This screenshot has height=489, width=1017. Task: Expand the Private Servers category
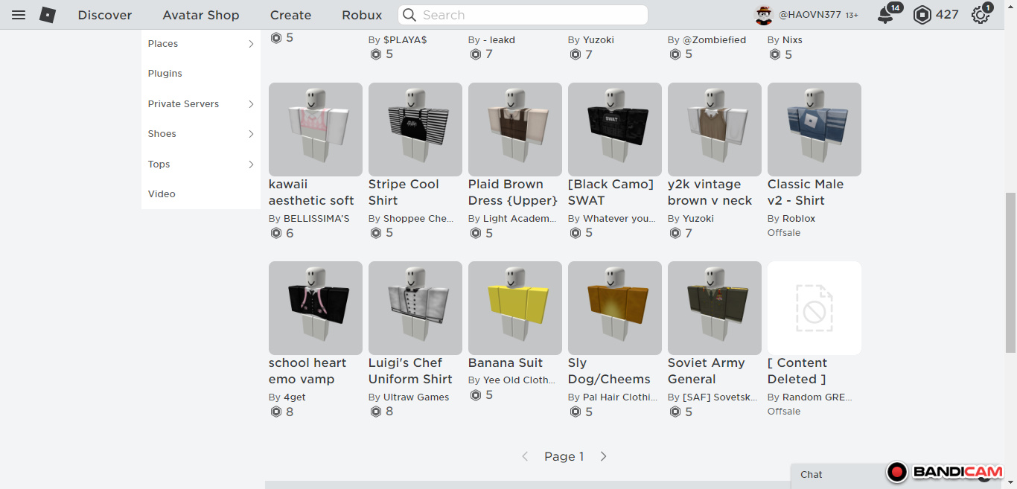251,104
